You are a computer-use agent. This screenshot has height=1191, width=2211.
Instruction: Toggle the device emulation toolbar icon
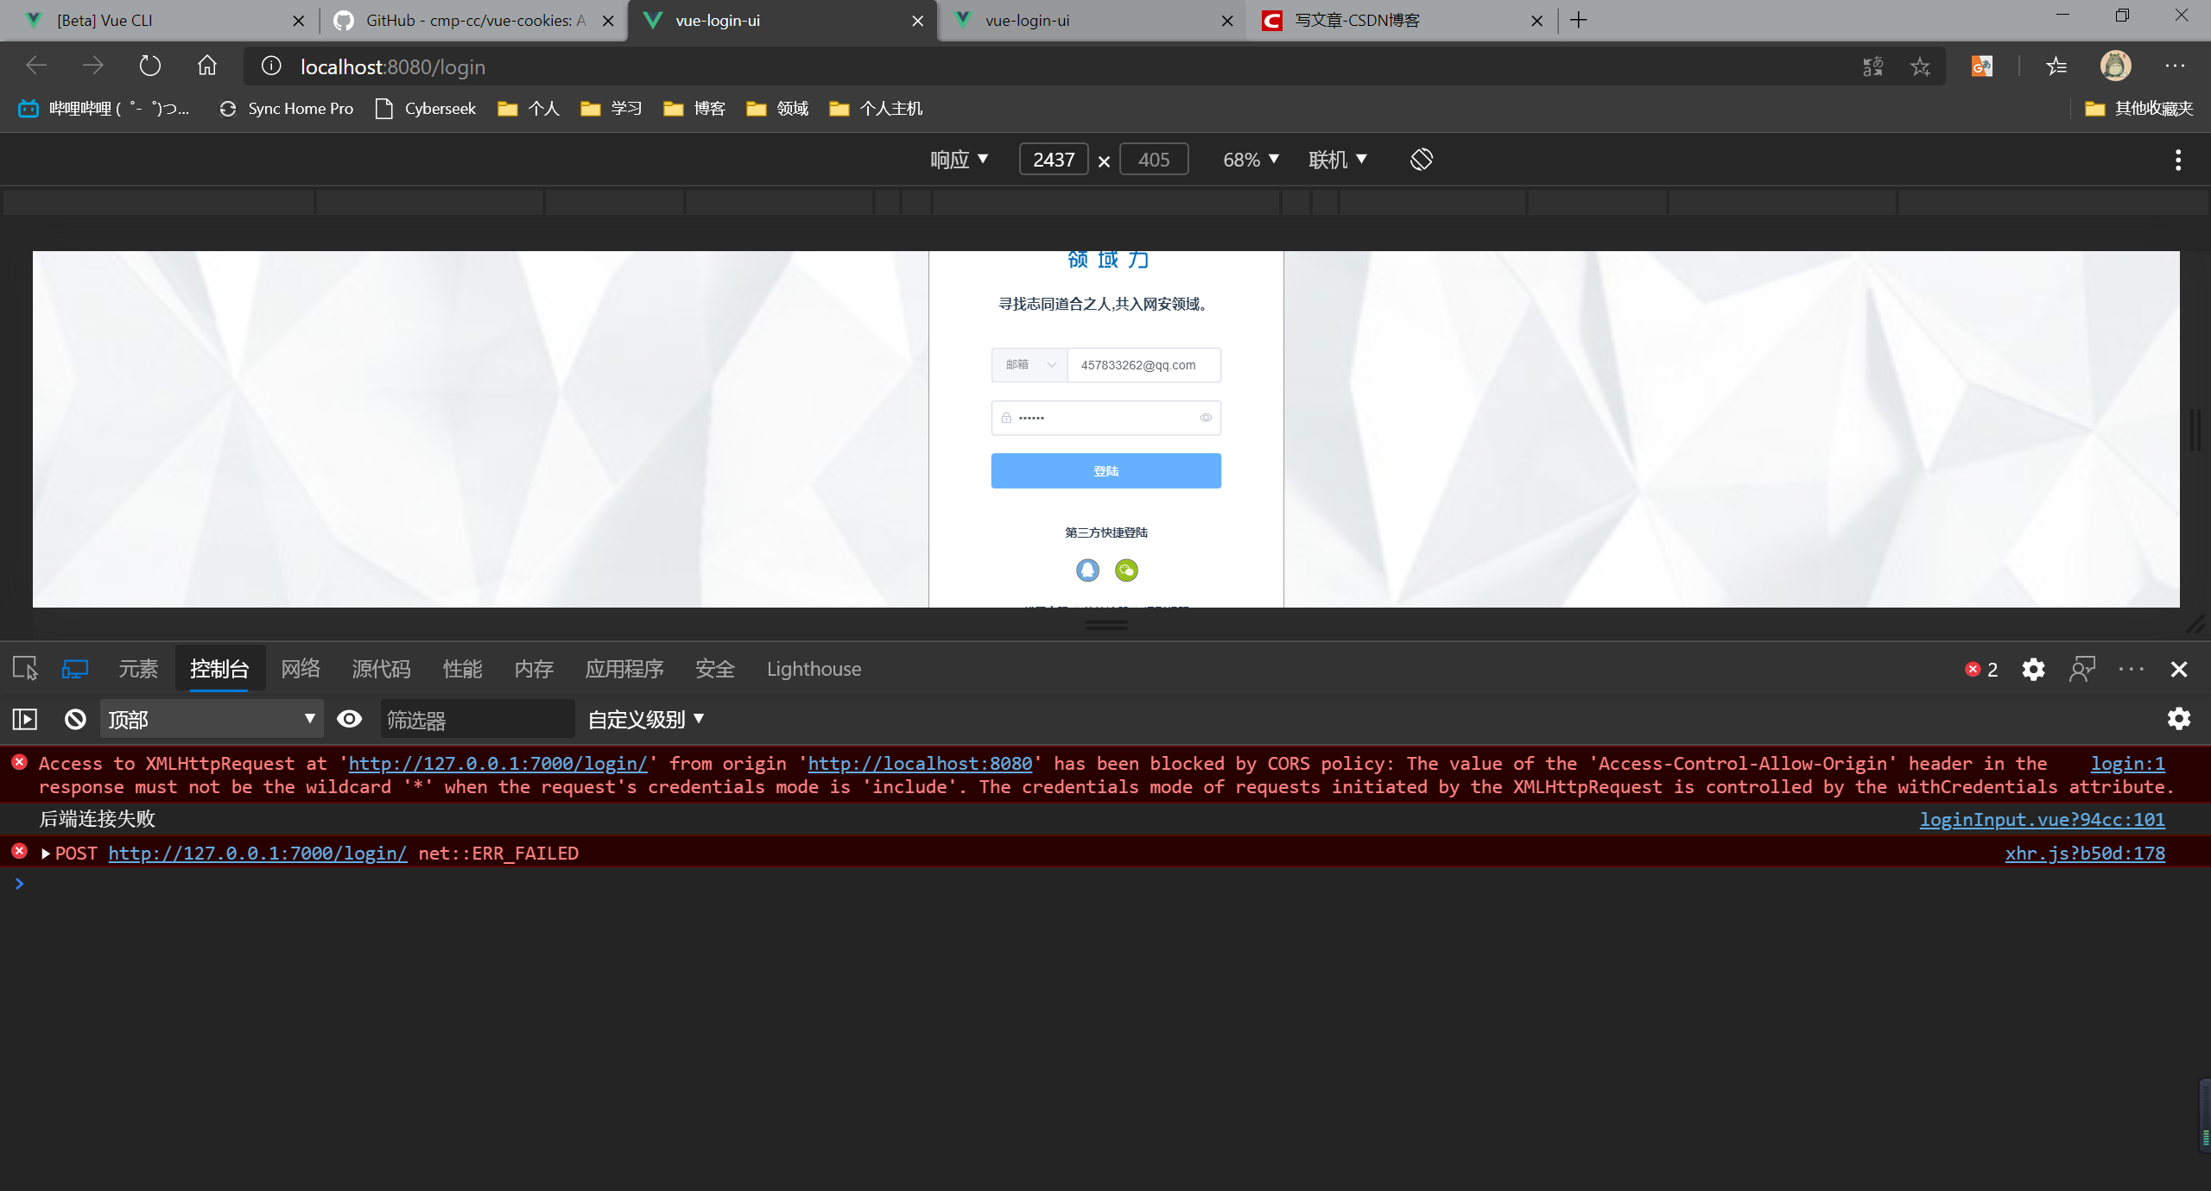tap(75, 669)
